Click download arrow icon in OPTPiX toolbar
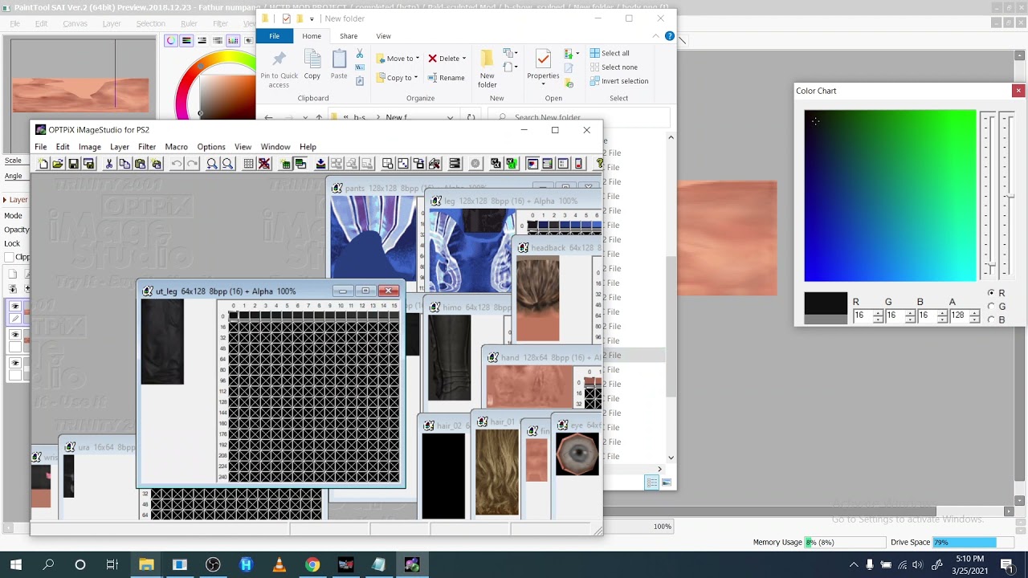 (x=320, y=164)
